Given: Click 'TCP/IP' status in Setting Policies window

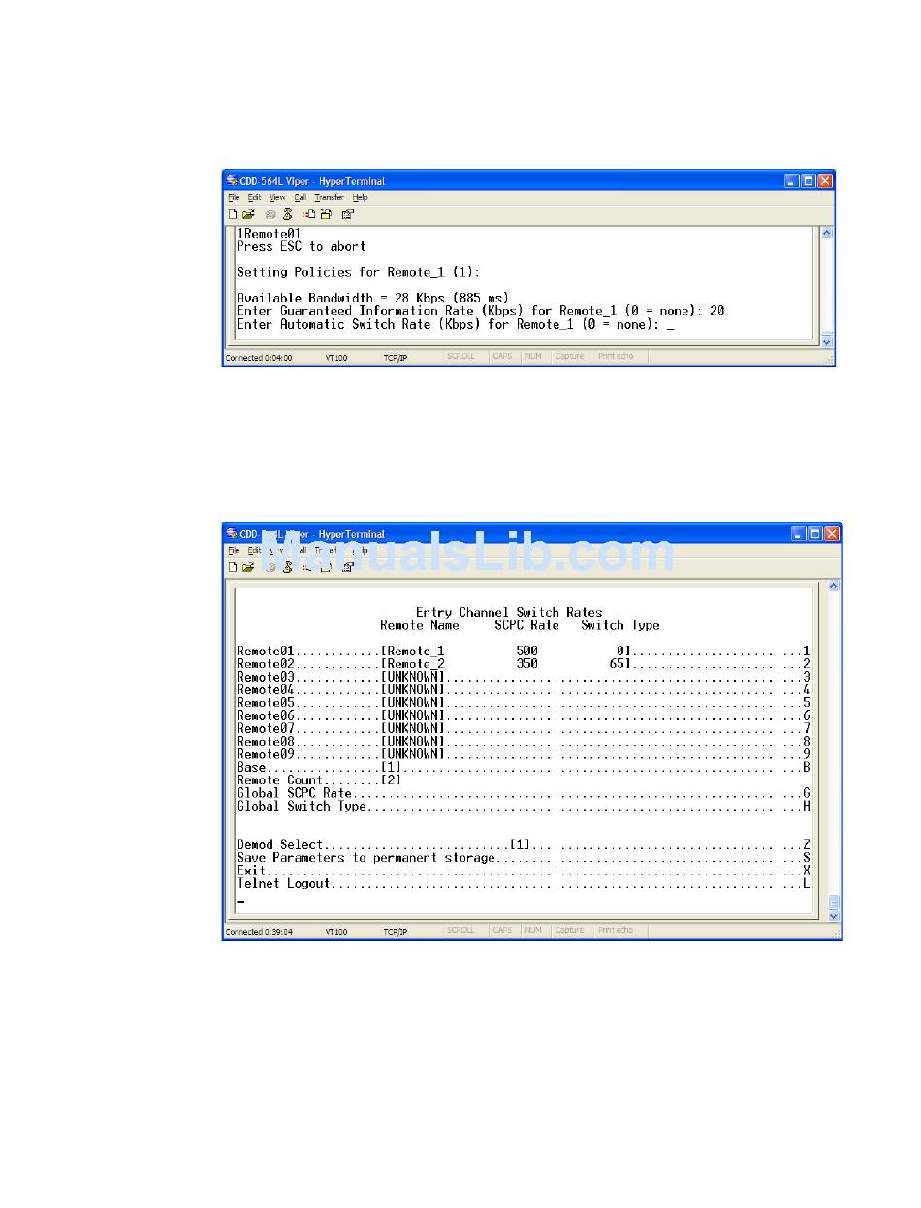Looking at the screenshot, I should (395, 357).
